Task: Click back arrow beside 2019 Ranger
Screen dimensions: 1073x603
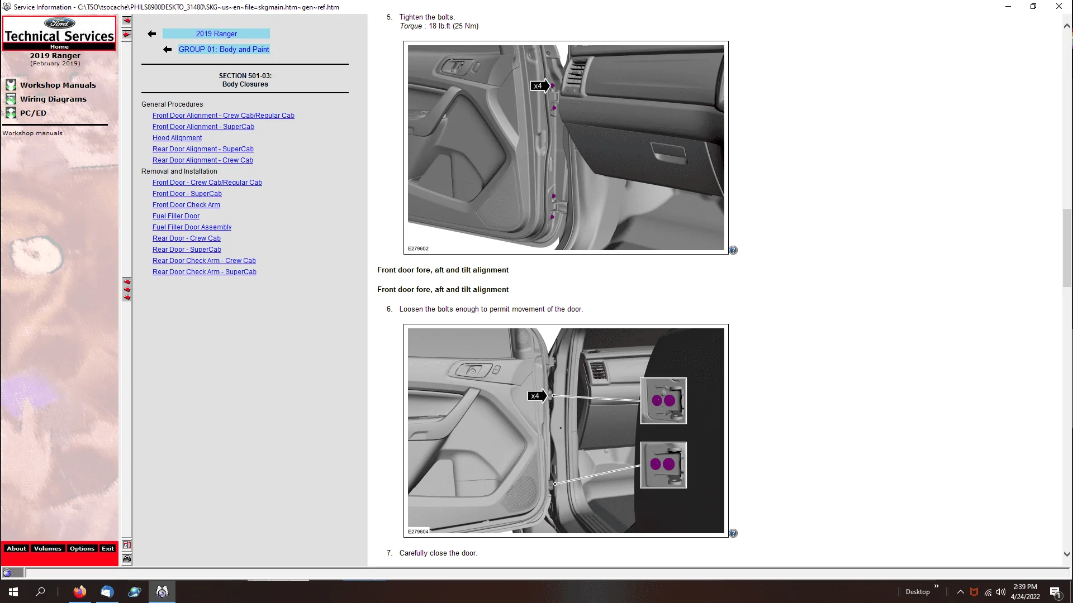Action: [151, 34]
